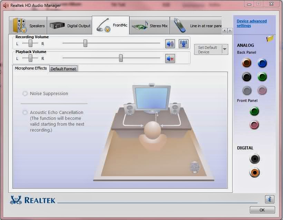Click the right speaker in room illustration
283x220 pixels.
pyautogui.click(x=175, y=108)
